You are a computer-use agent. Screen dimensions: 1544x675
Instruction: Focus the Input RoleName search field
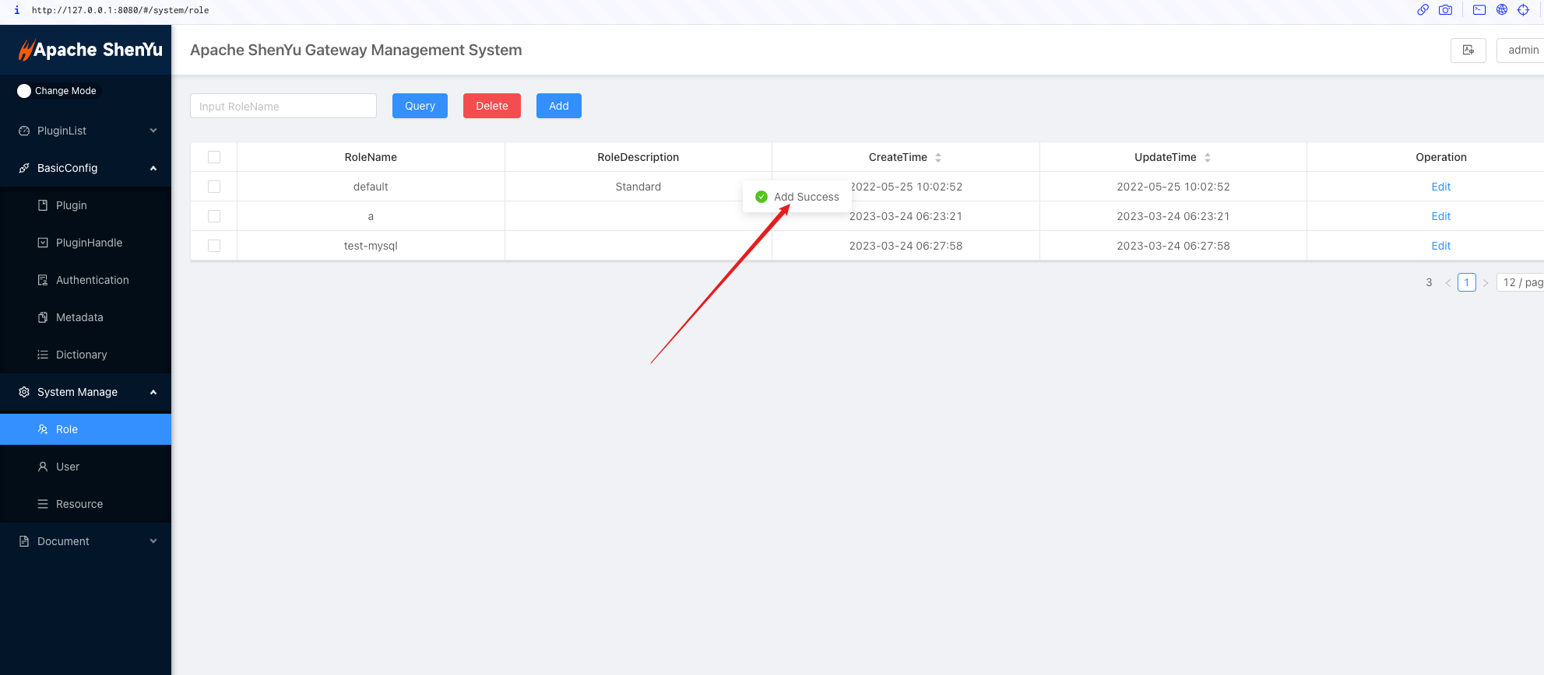coord(283,106)
